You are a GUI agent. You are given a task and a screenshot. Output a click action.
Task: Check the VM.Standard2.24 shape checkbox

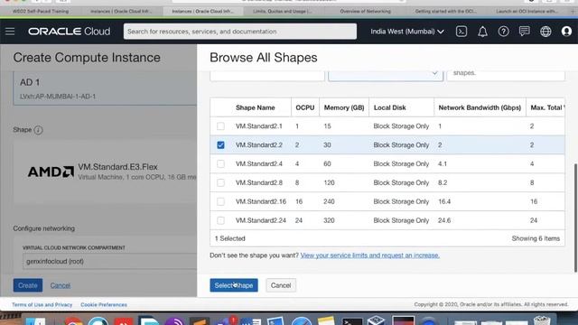[x=220, y=220]
